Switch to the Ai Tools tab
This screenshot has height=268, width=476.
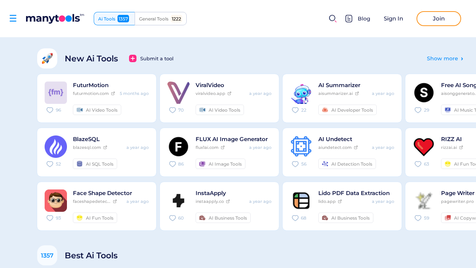point(114,19)
